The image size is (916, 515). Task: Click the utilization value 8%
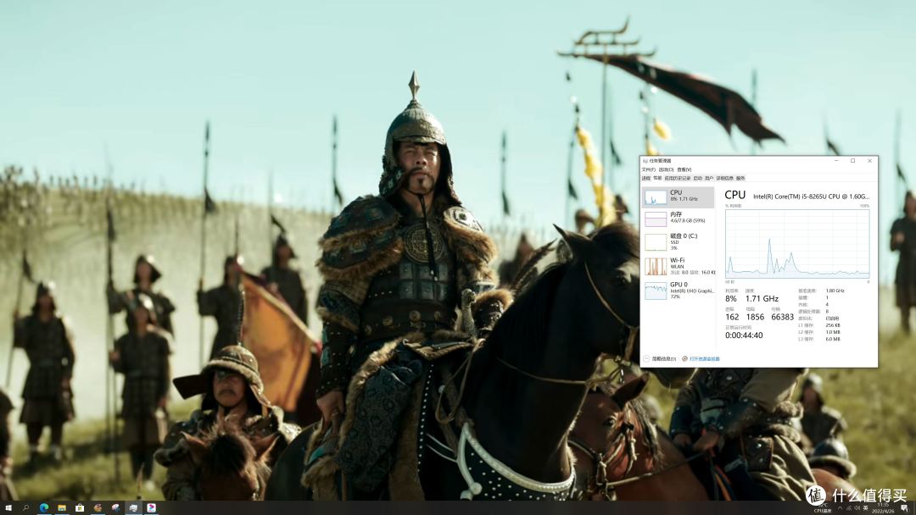pos(731,299)
